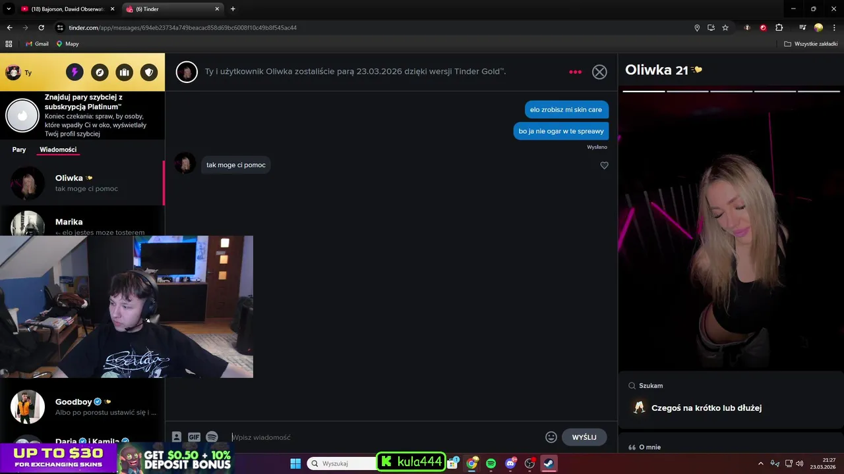
Task: Open the red extension icon
Action: click(x=763, y=28)
